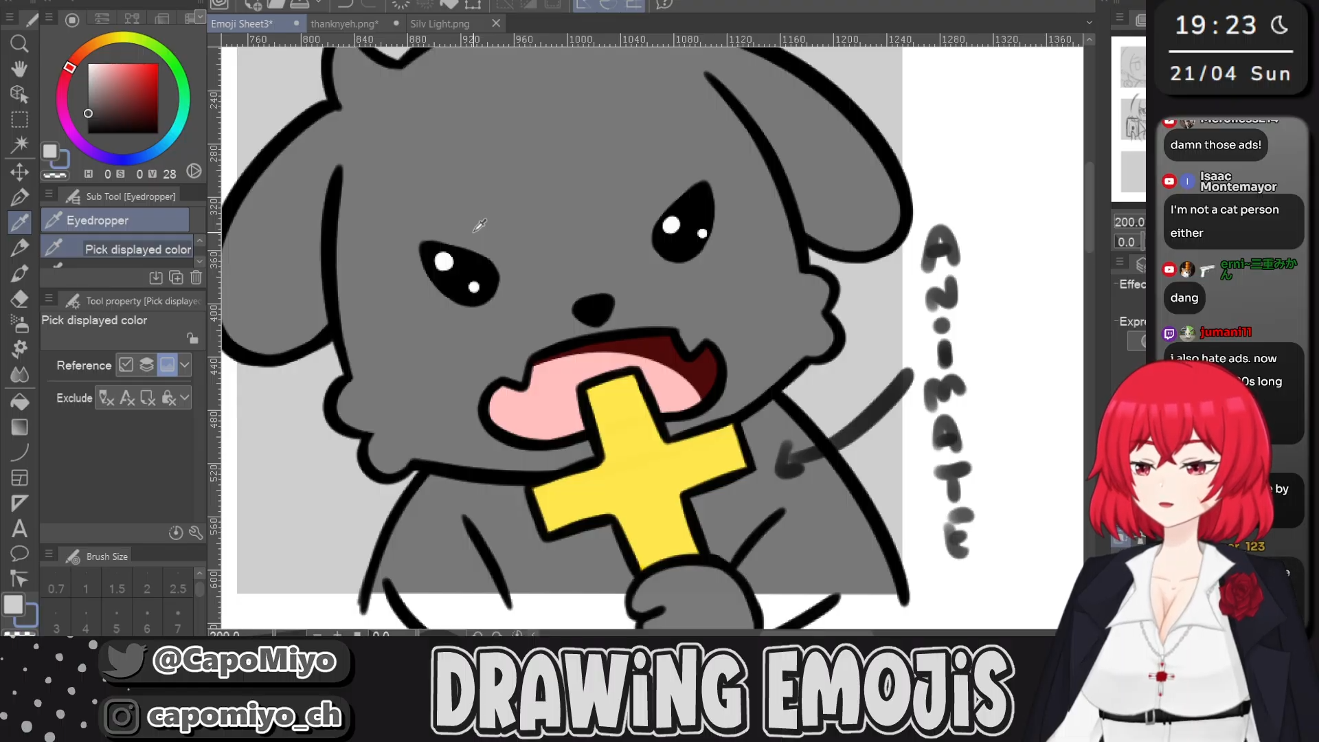Duplicate sub tool icon
The height and width of the screenshot is (742, 1319).
click(176, 278)
